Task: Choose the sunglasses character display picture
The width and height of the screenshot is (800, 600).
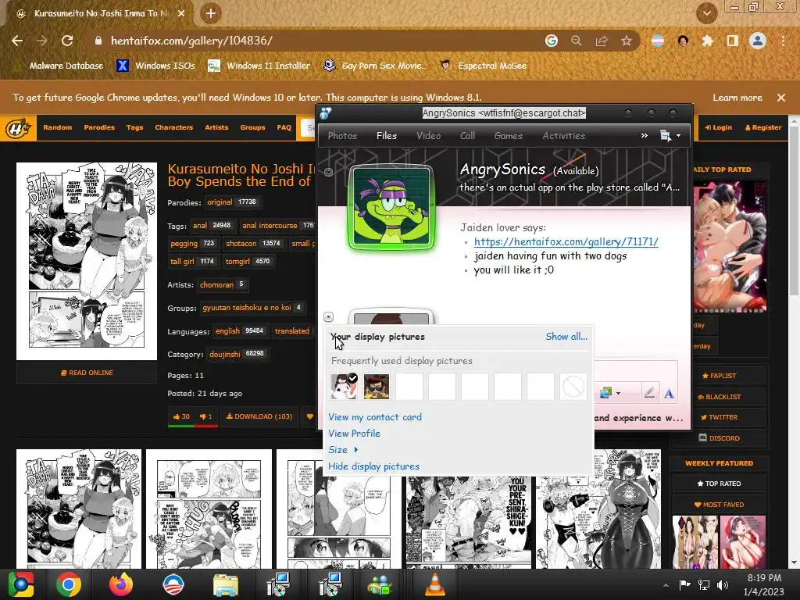Action: click(377, 387)
